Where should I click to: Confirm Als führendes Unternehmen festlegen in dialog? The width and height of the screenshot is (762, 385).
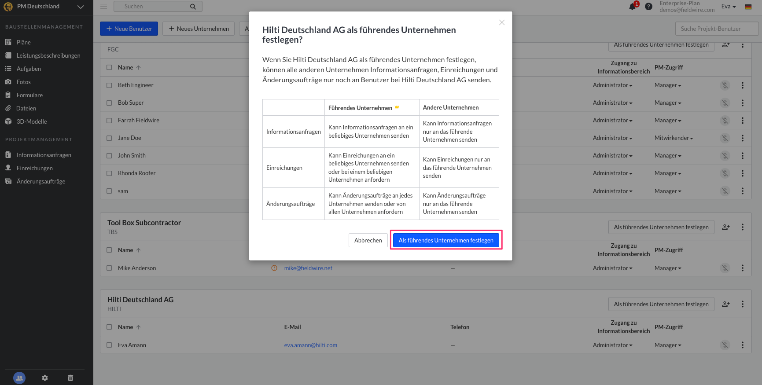tap(446, 240)
